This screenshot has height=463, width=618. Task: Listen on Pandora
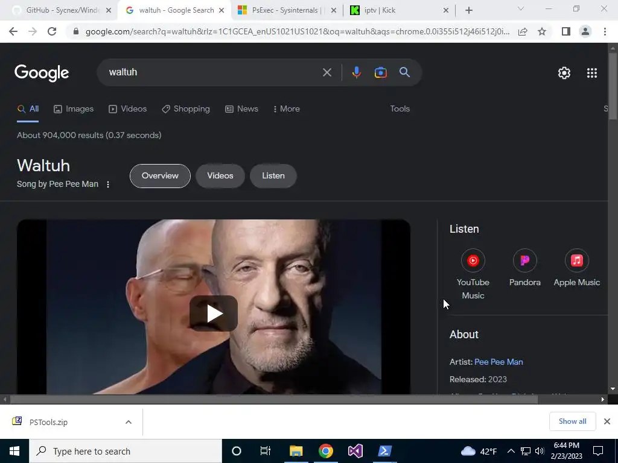[x=524, y=268]
